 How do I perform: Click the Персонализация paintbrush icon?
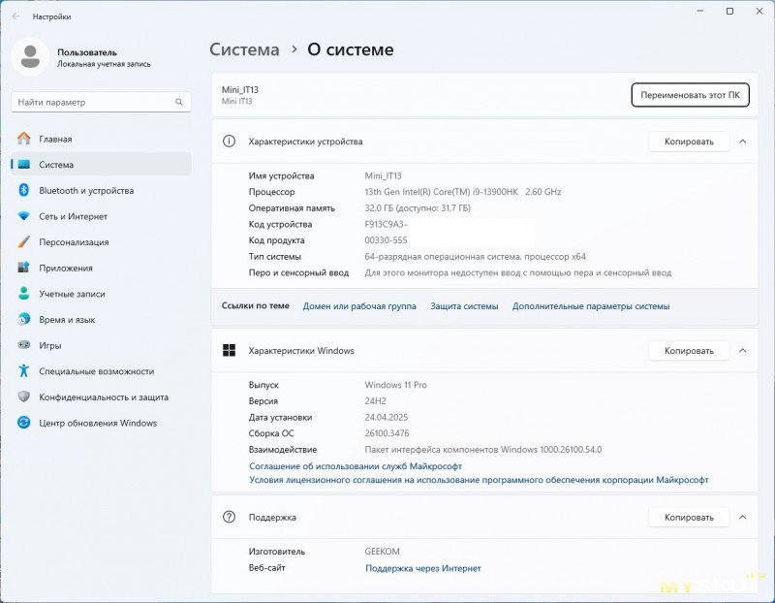[x=23, y=242]
